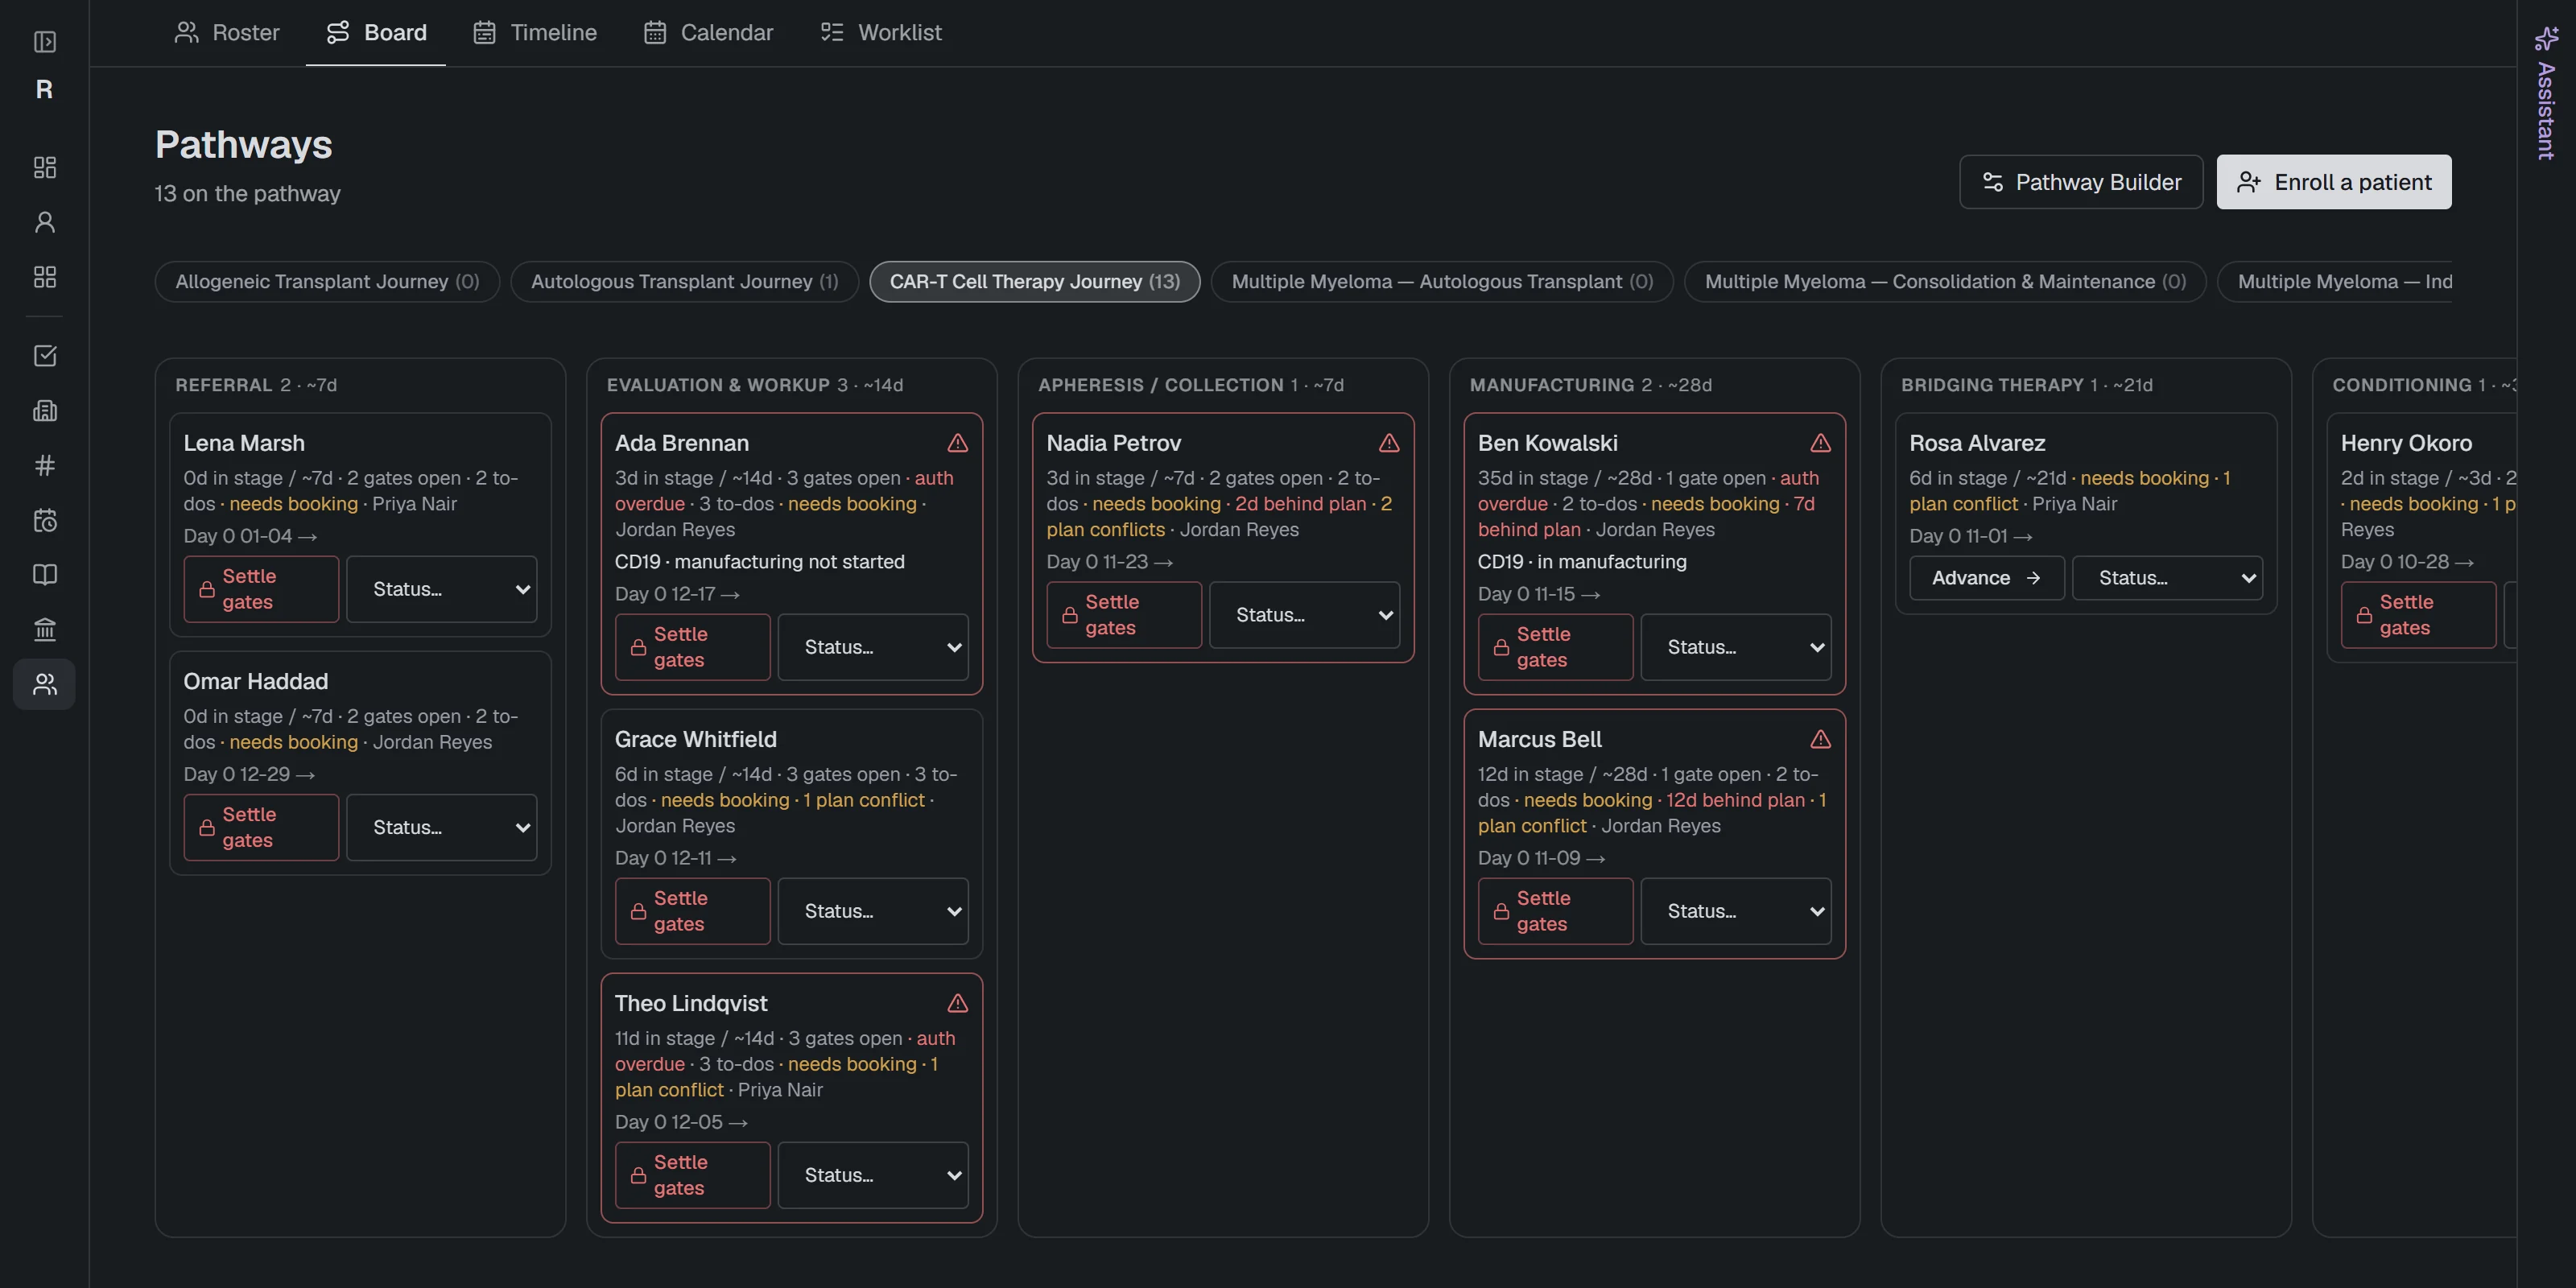Settle gates for Lena Marsh
The image size is (2576, 1288).
[261, 589]
